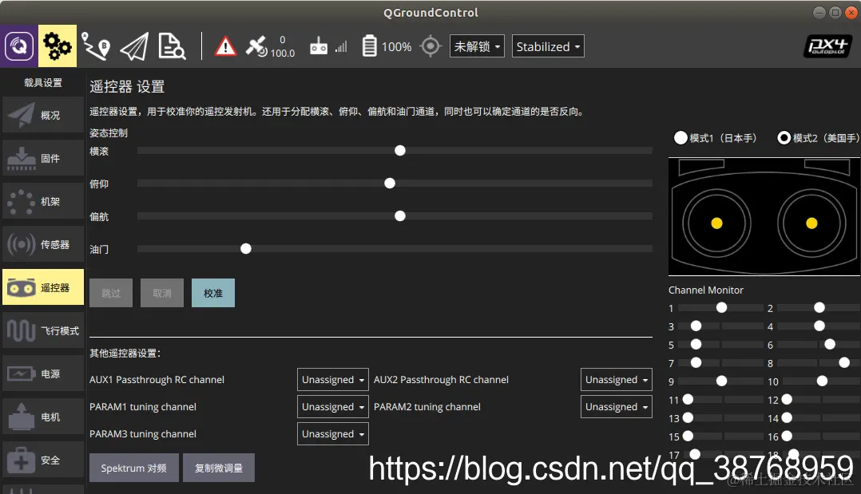Open the QGroundControl vehicle setup gear icon

tap(56, 45)
